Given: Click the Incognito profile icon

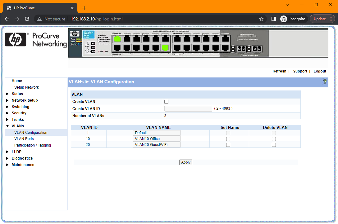Looking at the screenshot, I should (x=283, y=19).
